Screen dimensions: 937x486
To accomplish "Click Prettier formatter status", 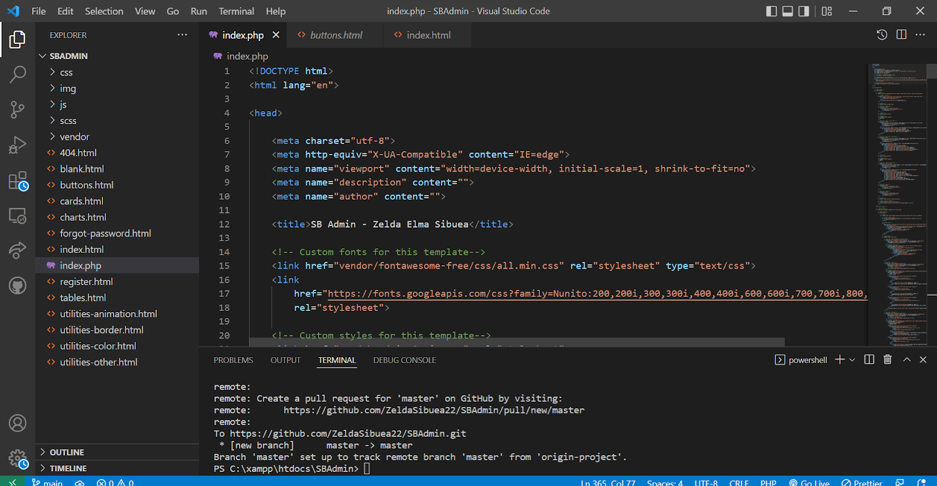I will pos(862,482).
